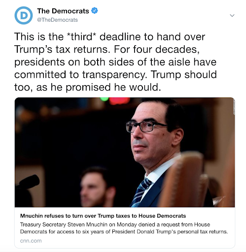The image size is (246, 252).
Task: Click the striped blue tie in the photo
Action: click(141, 192)
